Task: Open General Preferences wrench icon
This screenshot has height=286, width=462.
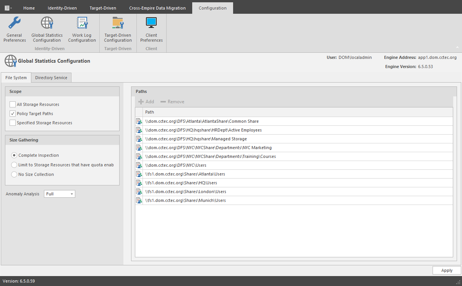Action: coord(15,23)
